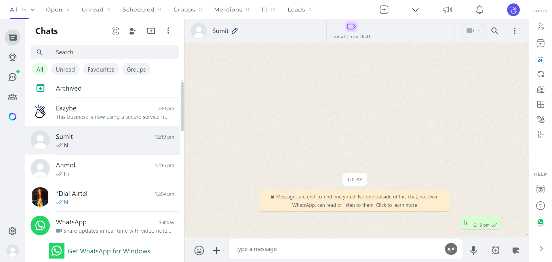
Task: Open the calendar tool in the right sidebar
Action: [540, 43]
